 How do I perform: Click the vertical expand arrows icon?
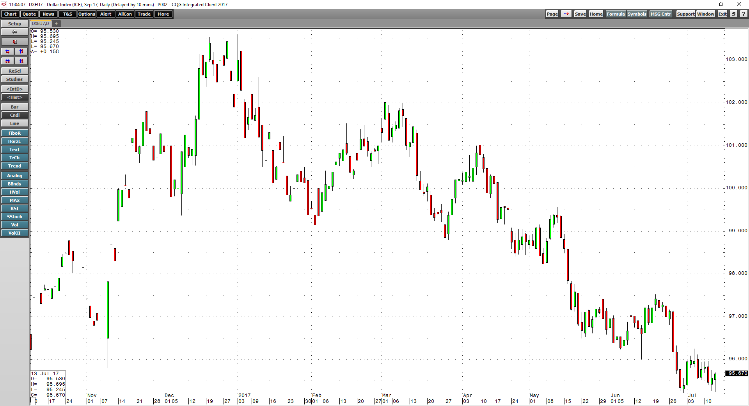[21, 52]
